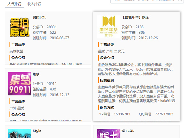Click category text 星秀 户外 二次元

(x=111, y=51)
